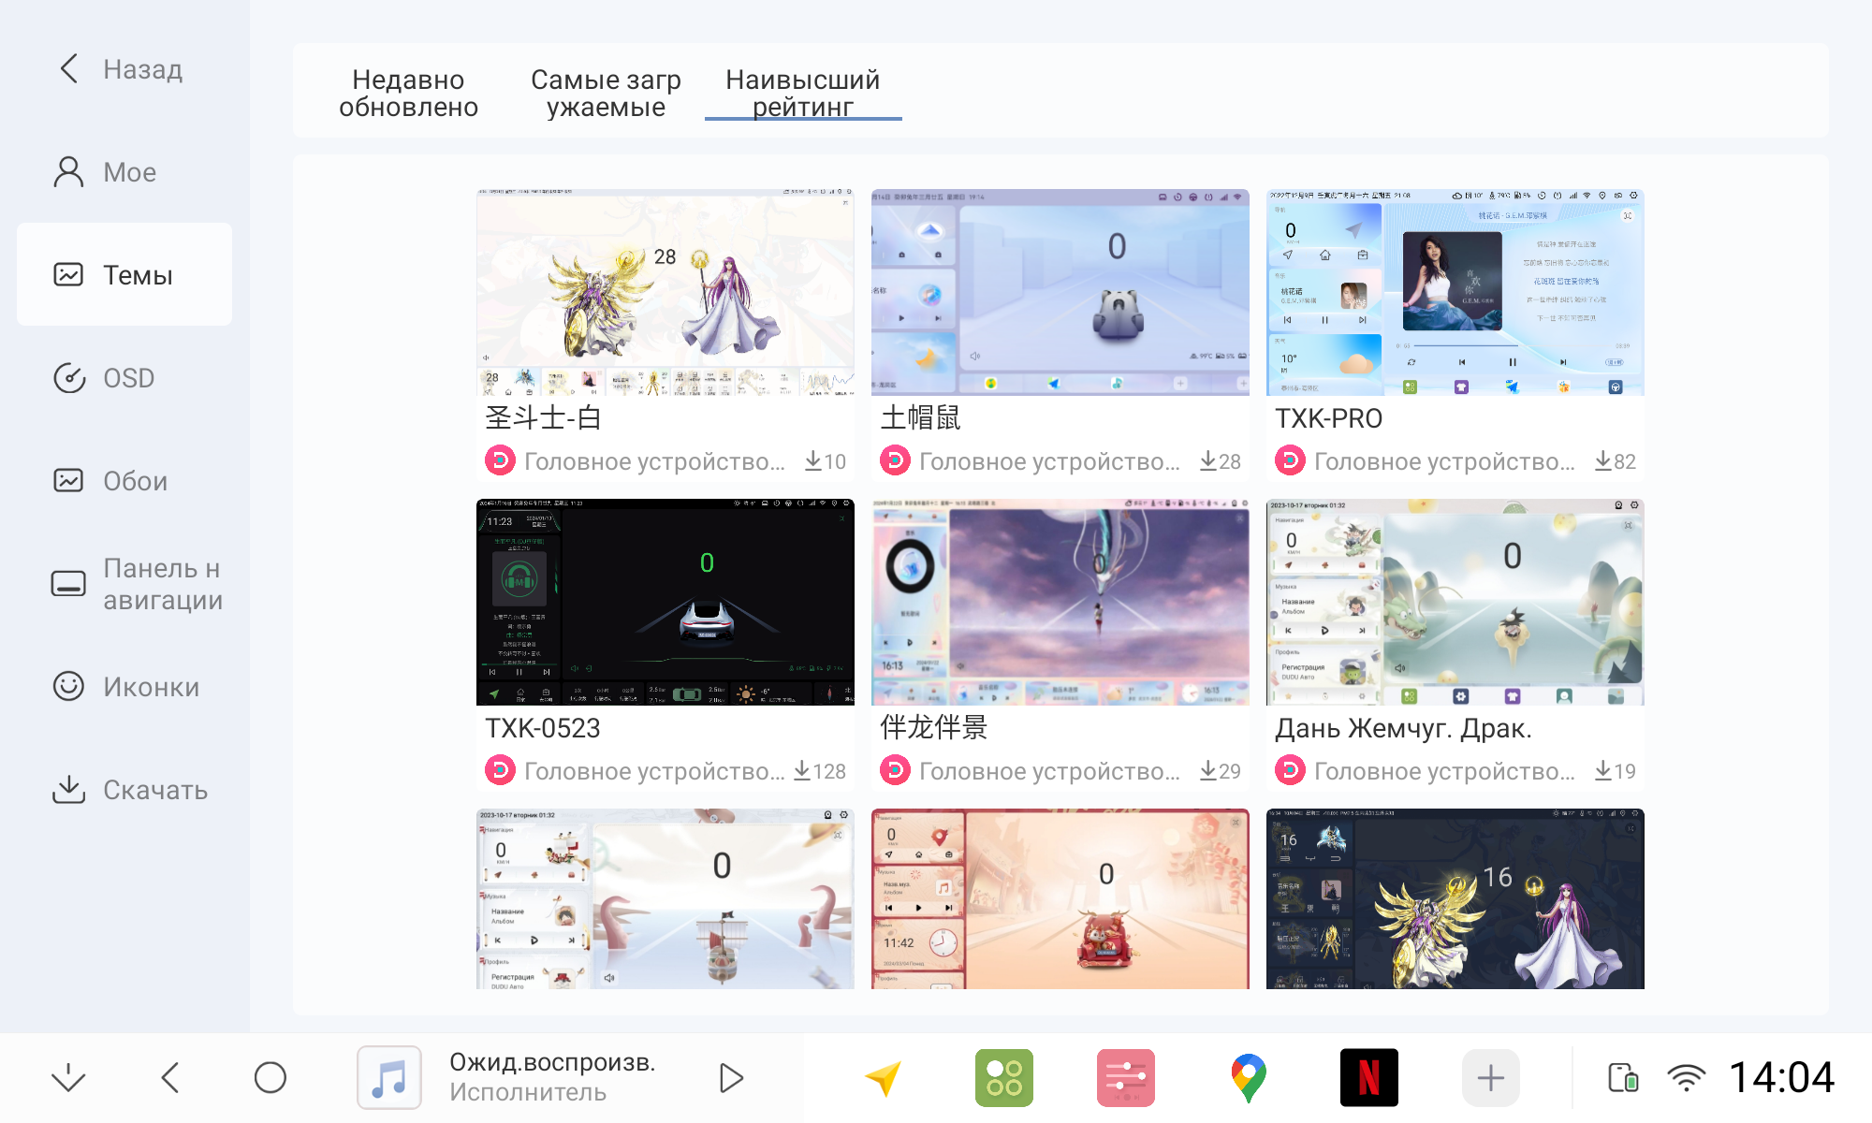Click Дань Жемчуг. Драк. title text
This screenshot has width=1872, height=1123.
click(x=1403, y=728)
